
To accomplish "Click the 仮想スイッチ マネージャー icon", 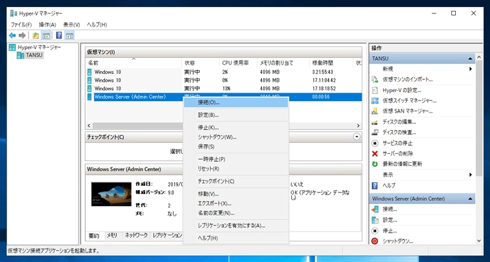I will click(375, 101).
